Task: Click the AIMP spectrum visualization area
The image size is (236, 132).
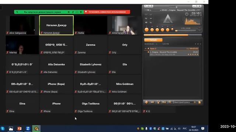Action: pos(192,21)
